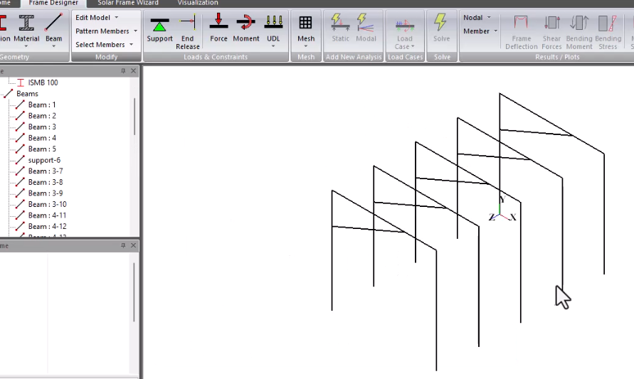634x379 pixels.
Task: Pin the lower properties panel
Action: [x=123, y=245]
